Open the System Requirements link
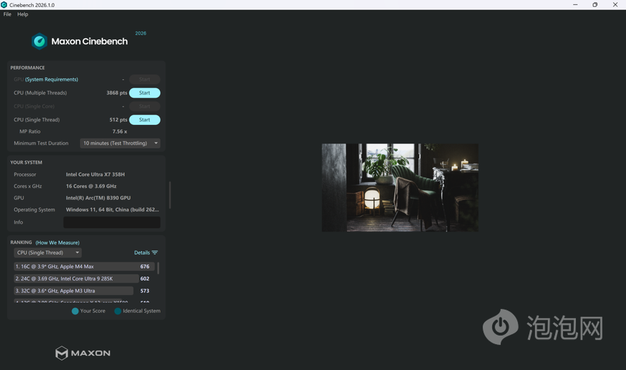The height and width of the screenshot is (370, 626). pos(51,79)
